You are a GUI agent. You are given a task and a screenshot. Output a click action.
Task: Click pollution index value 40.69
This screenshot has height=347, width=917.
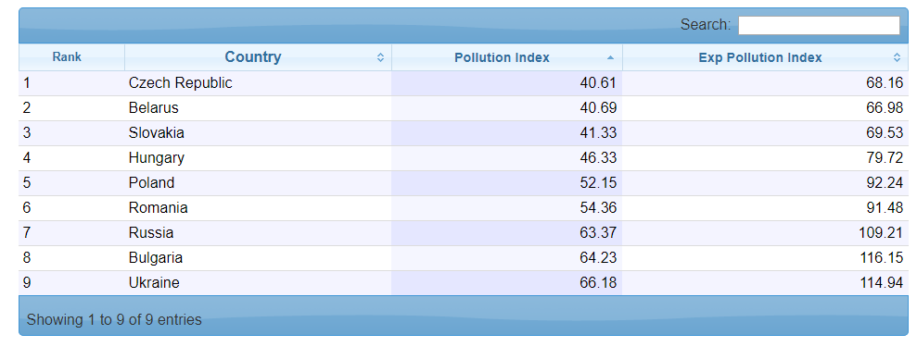598,108
